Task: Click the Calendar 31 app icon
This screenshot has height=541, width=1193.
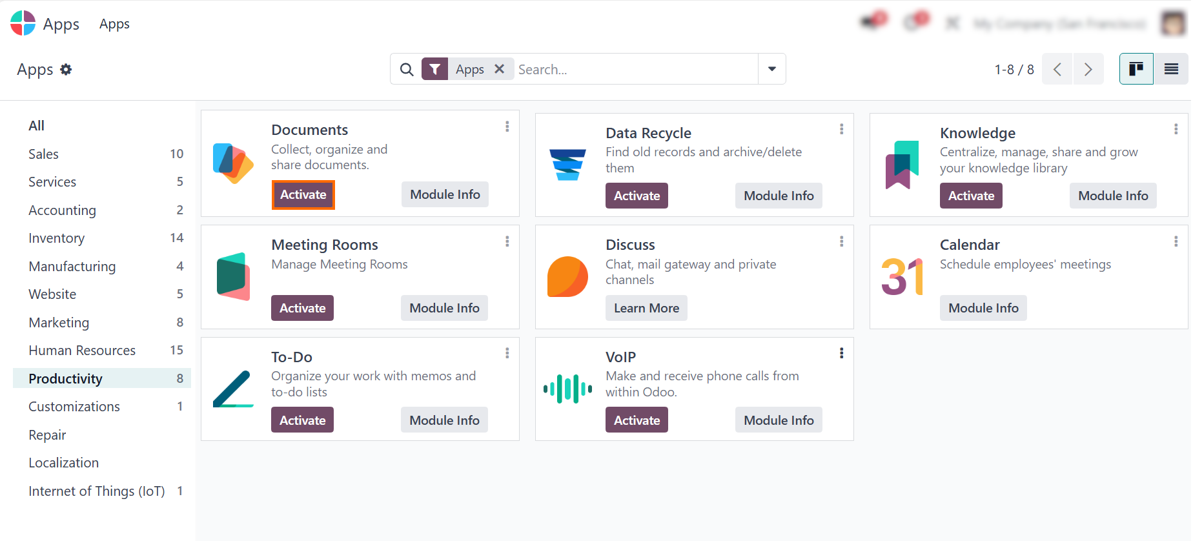Action: point(902,276)
